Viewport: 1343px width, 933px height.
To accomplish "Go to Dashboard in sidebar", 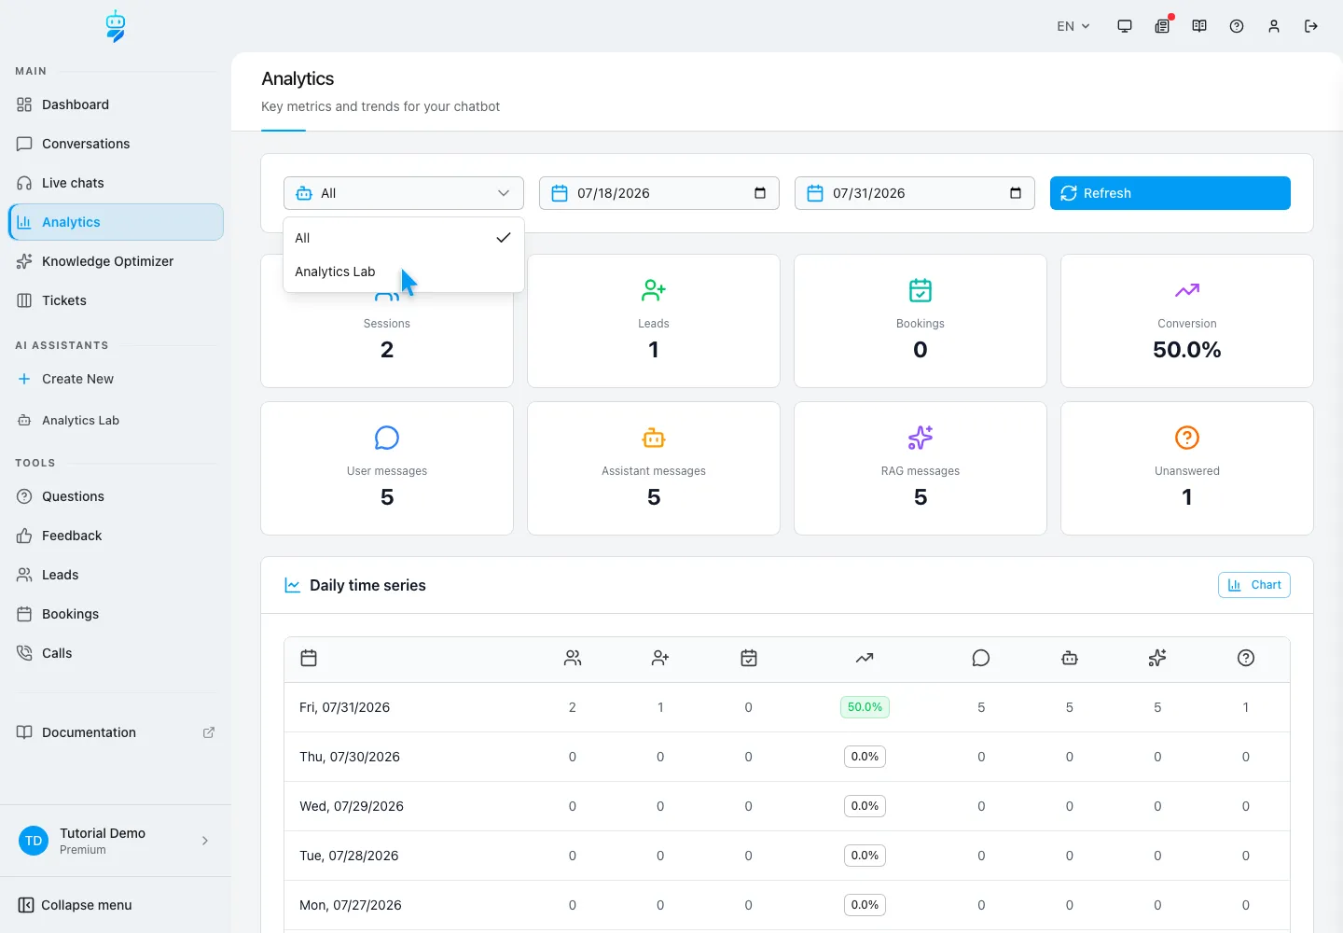I will tap(116, 104).
